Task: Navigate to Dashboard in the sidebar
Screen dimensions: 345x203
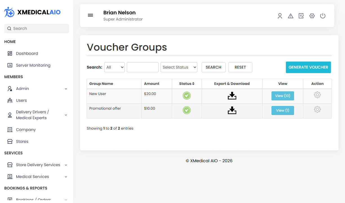Action: coord(27,53)
